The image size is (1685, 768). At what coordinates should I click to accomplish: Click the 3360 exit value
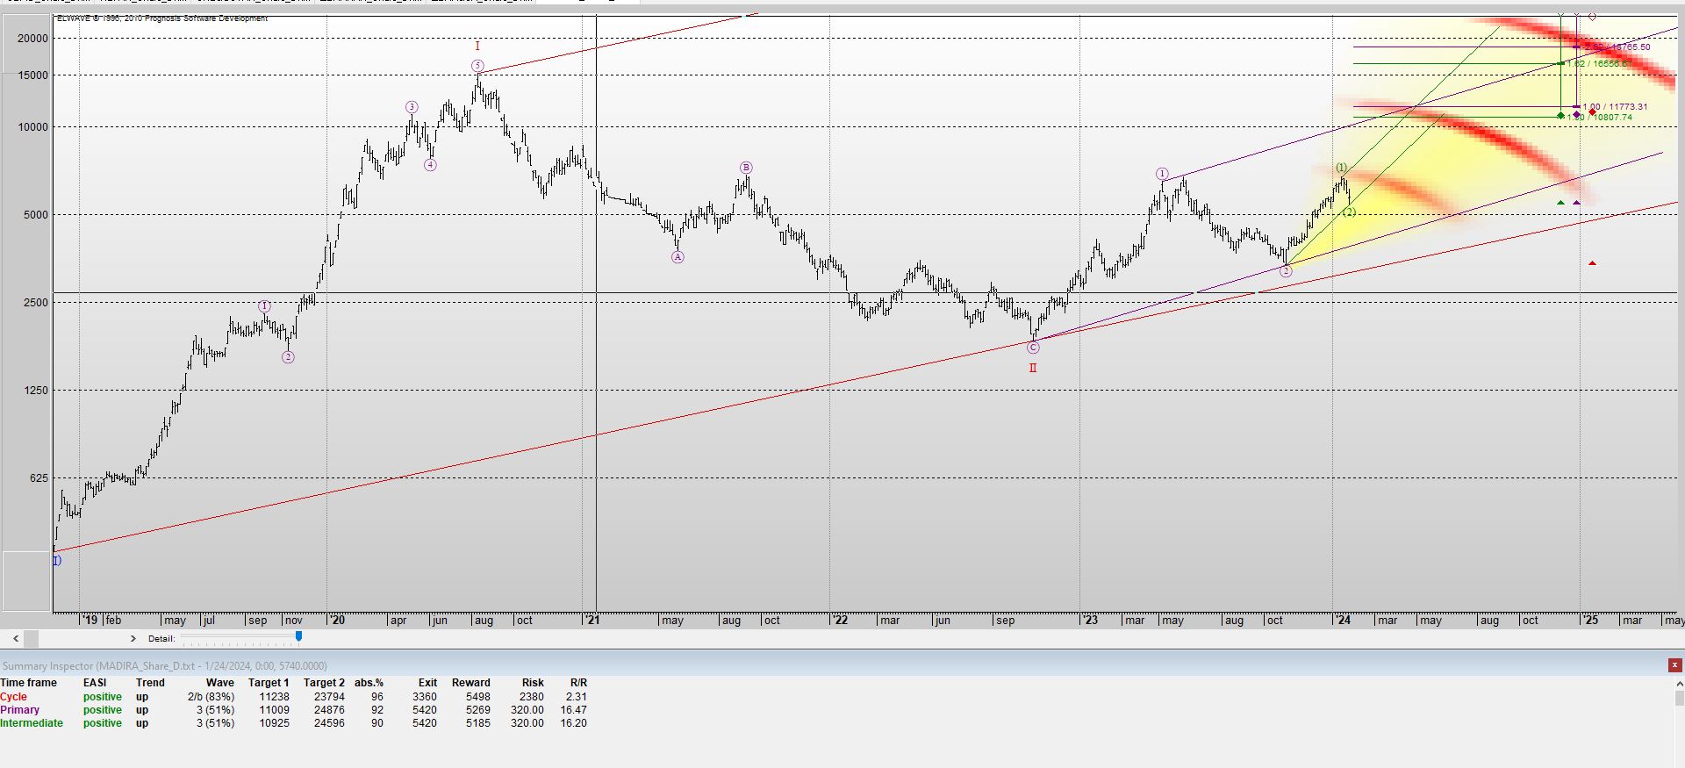click(x=425, y=697)
